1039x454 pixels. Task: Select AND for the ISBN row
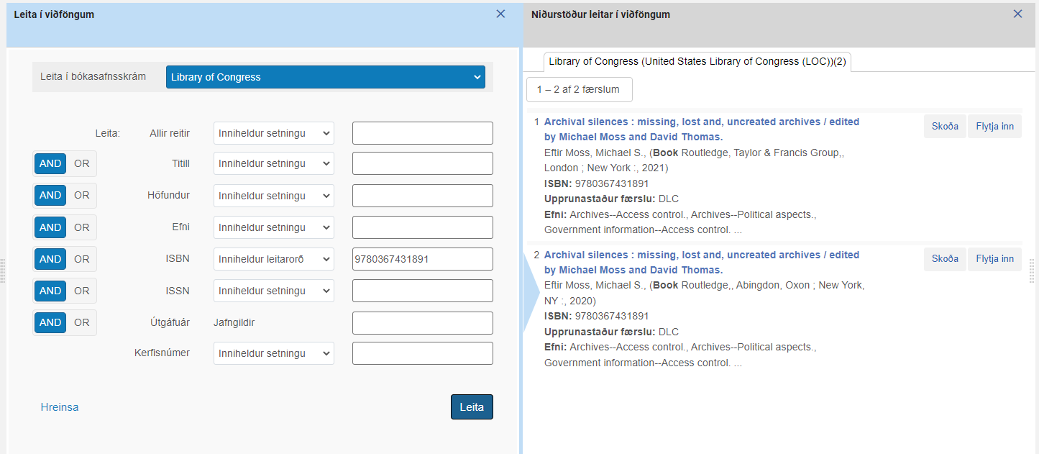click(x=50, y=259)
